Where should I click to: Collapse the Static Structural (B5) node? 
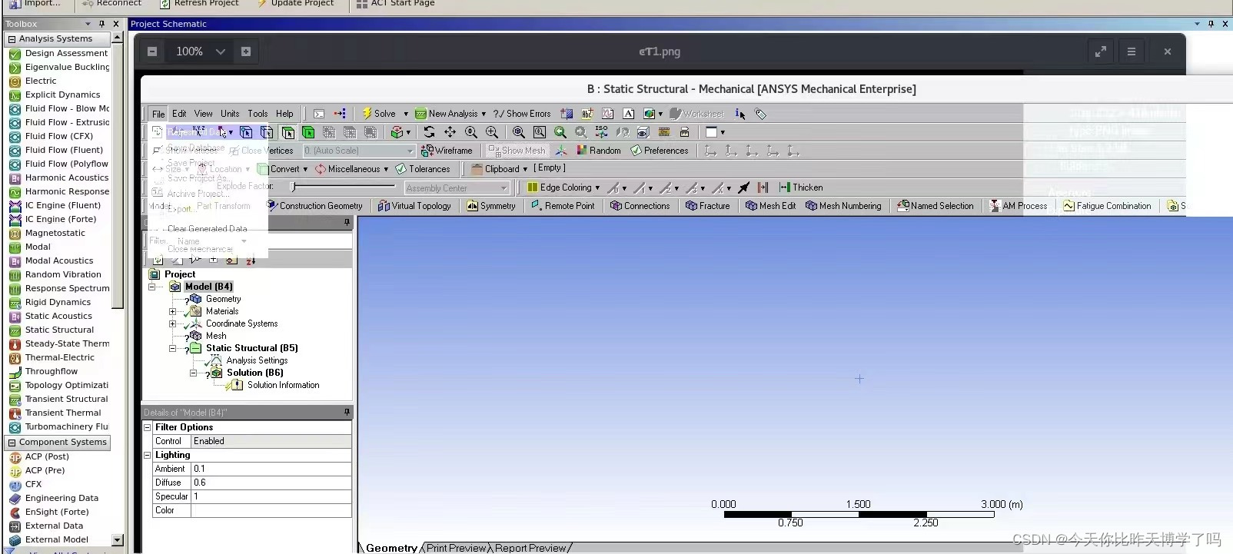click(x=172, y=348)
